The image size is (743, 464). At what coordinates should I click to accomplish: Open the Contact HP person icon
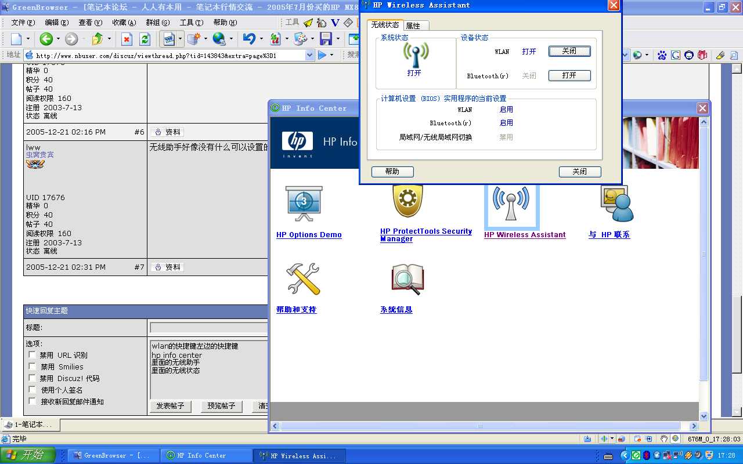click(616, 204)
